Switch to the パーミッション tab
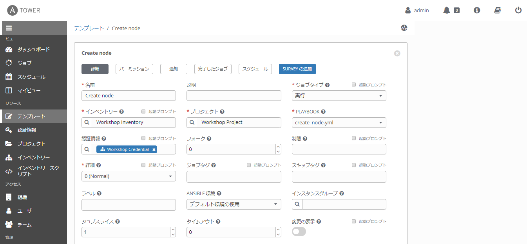Image resolution: width=527 pixels, height=244 pixels. pos(134,69)
